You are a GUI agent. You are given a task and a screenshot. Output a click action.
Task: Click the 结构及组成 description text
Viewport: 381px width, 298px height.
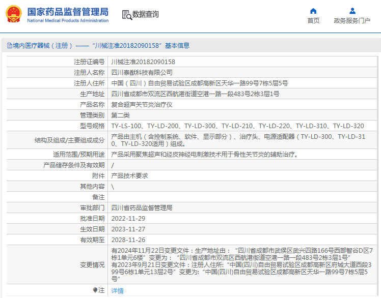pyautogui.click(x=238, y=140)
